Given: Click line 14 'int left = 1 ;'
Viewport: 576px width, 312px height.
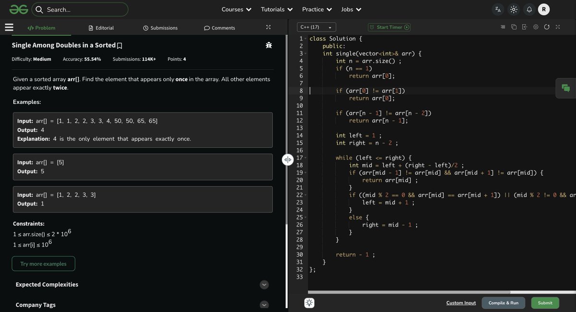Looking at the screenshot, I should [x=359, y=135].
